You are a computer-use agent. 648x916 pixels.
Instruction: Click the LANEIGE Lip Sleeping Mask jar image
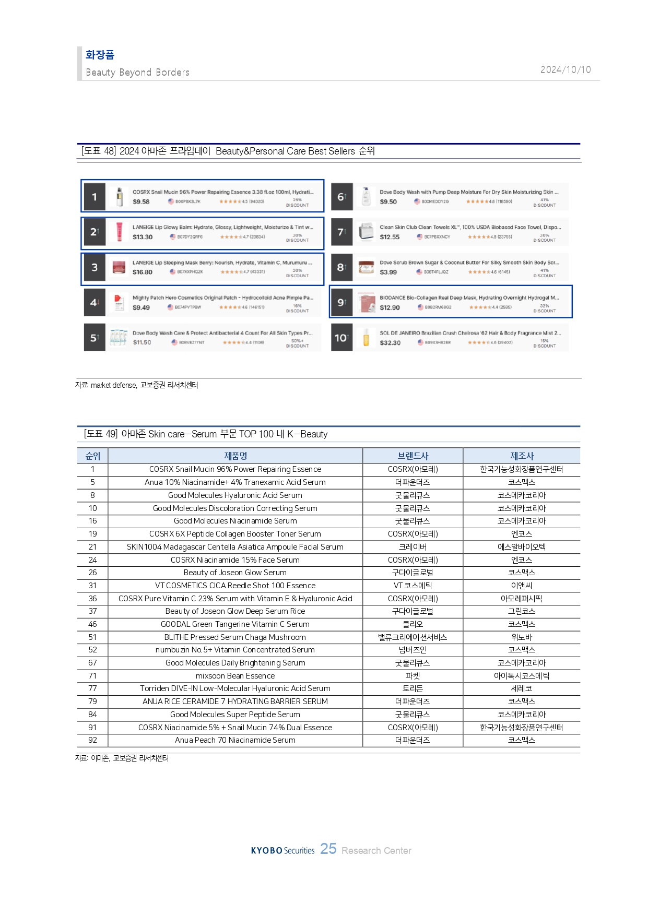[x=119, y=267]
